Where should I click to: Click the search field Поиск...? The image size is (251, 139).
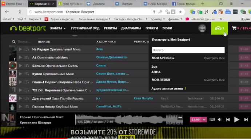(x=25, y=42)
